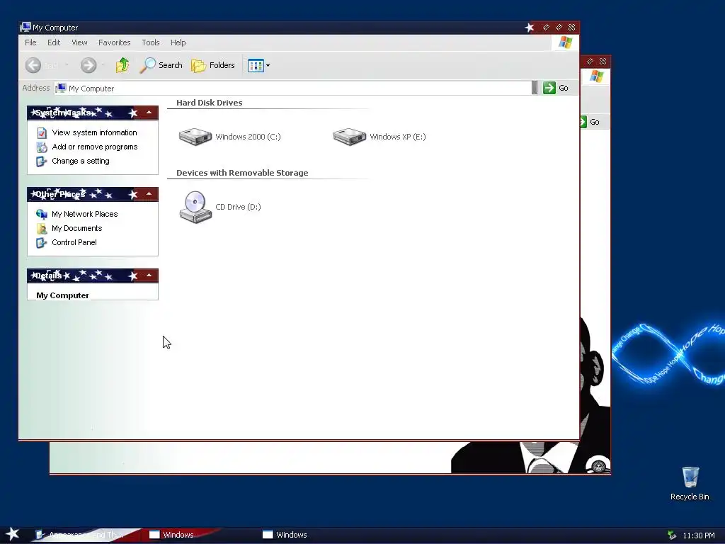Click the Back arrow button
The height and width of the screenshot is (544, 725).
coord(33,65)
